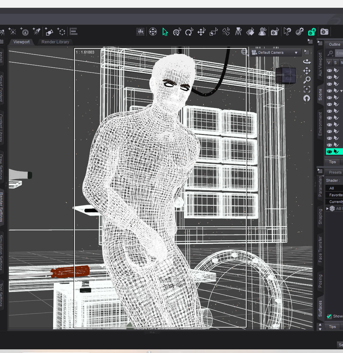This screenshot has height=353, width=343.
Task: Open the viewport options menu beside Default Camera
Action: click(x=307, y=52)
